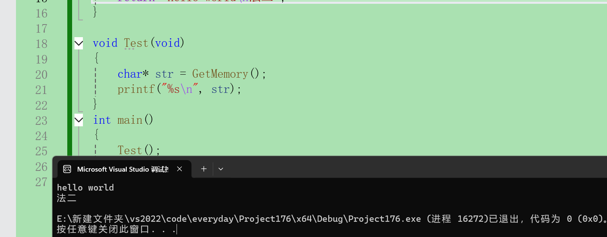Collapse the void Test function block
This screenshot has height=237, width=607.
[79, 43]
